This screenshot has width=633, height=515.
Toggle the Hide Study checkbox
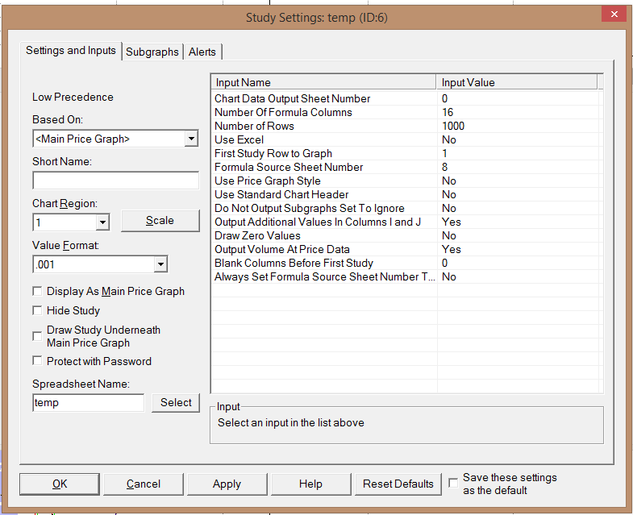38,310
